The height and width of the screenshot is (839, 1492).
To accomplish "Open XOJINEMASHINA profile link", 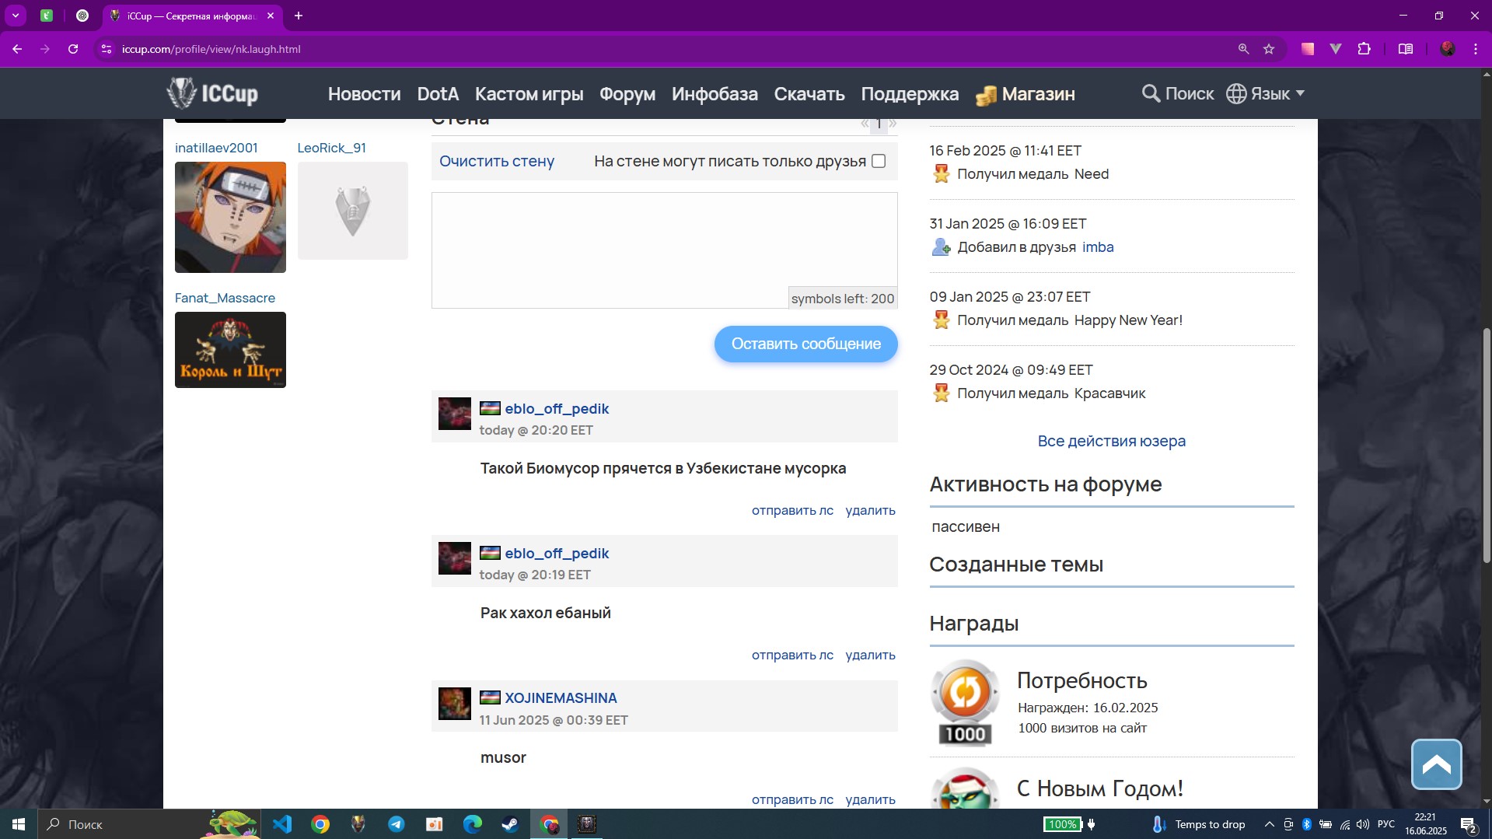I will 561,697.
